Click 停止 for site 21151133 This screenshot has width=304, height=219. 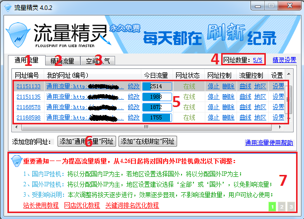[213, 86]
